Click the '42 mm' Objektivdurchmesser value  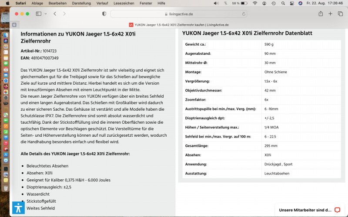(x=270, y=90)
